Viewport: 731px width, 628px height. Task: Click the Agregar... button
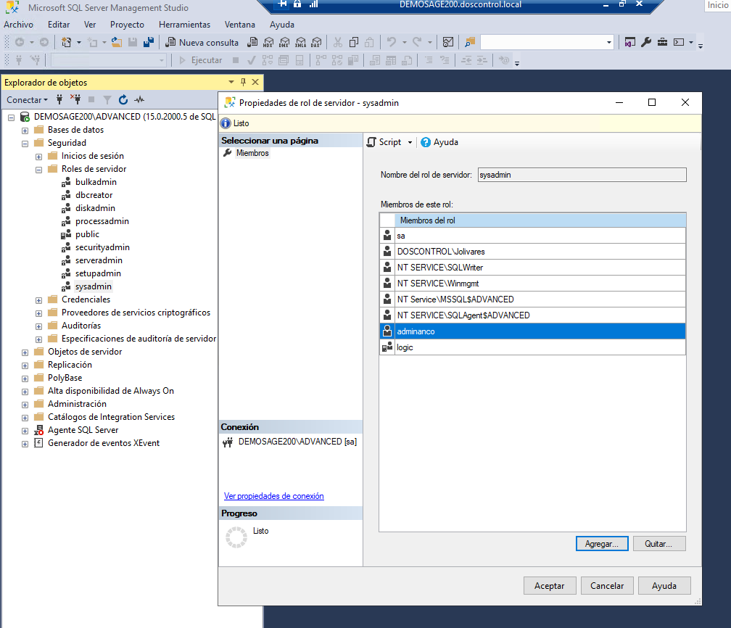point(602,544)
